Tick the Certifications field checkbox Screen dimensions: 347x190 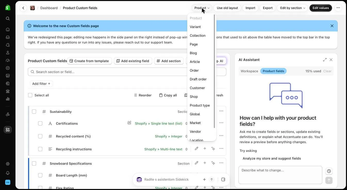click(40, 123)
